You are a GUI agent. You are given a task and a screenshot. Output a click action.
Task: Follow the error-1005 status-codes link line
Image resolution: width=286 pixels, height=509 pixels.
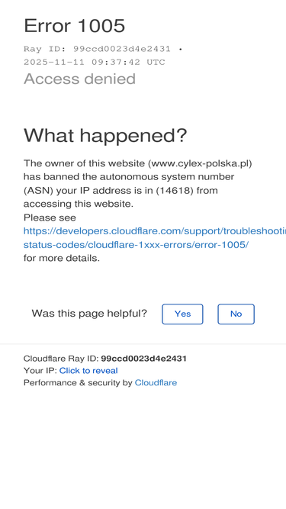[x=137, y=245]
